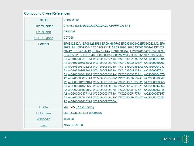Open patent WO2000006121A1
The width and height of the screenshot is (194, 146).
click(80, 78)
